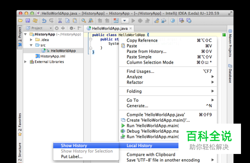Expand External Libraries node
Viewport: 250px width, 163px height.
click(x=25, y=62)
